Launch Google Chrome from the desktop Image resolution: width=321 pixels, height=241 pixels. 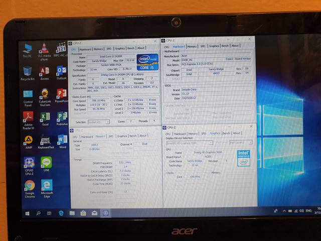tap(30, 189)
